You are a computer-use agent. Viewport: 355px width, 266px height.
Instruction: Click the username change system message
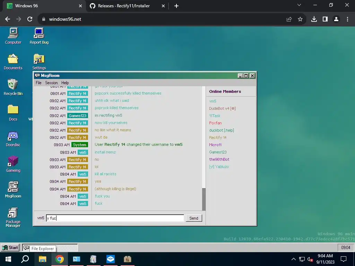139,144
